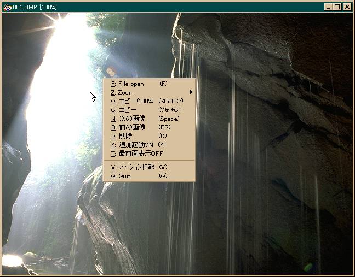
Task: Click the 006.BMP [100%] title text
Action: [35, 7]
